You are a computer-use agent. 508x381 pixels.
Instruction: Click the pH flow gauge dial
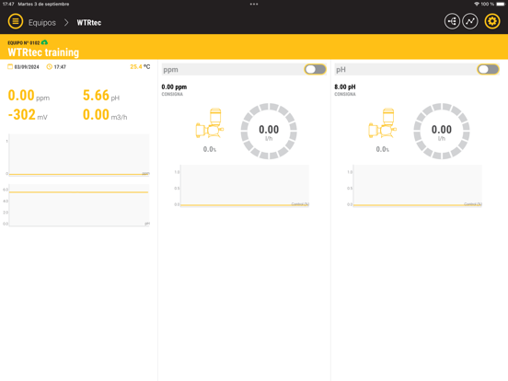(442, 132)
